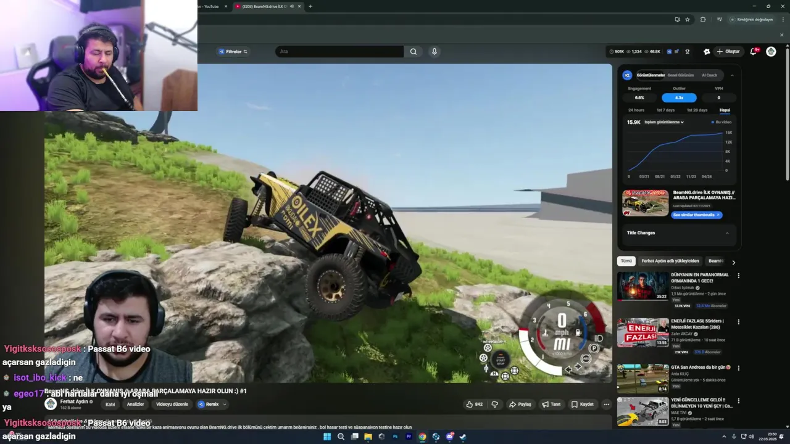Open Photoshop from taskbar
The image size is (790, 444).
coord(395,437)
